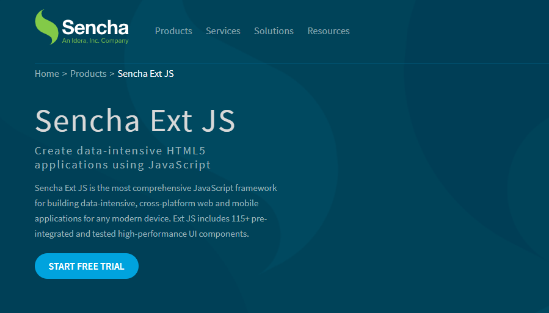Click the 'Sencha Ext JS' page heading

[x=135, y=121]
